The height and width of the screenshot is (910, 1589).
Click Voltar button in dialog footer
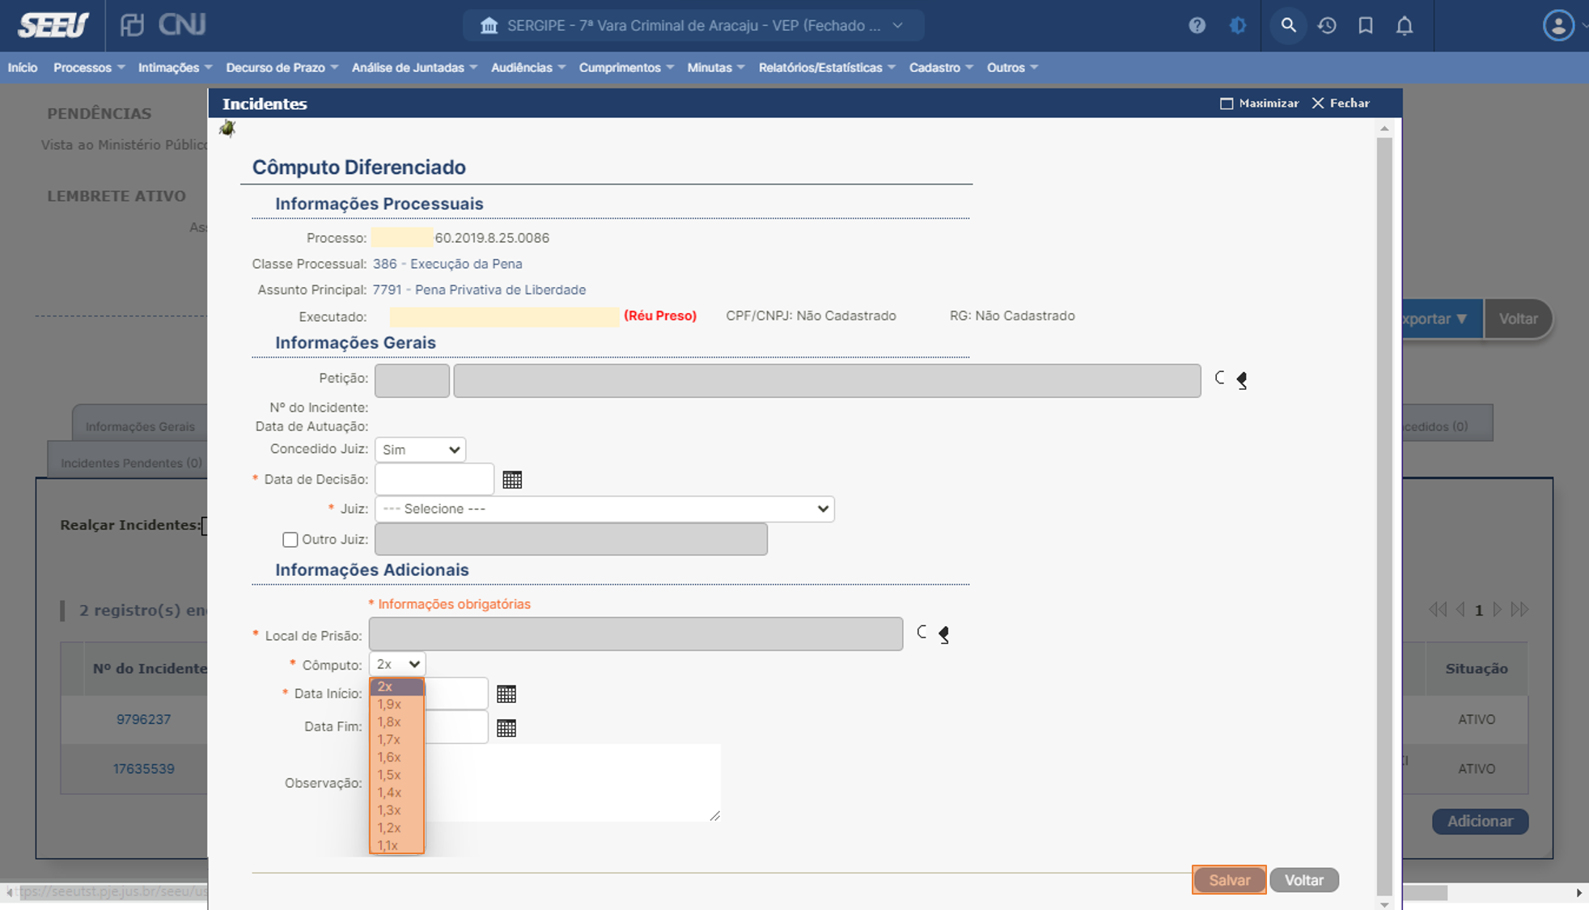coord(1304,880)
